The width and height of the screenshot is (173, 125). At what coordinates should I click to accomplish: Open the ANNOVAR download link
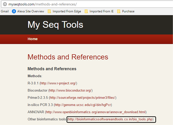click(96, 112)
